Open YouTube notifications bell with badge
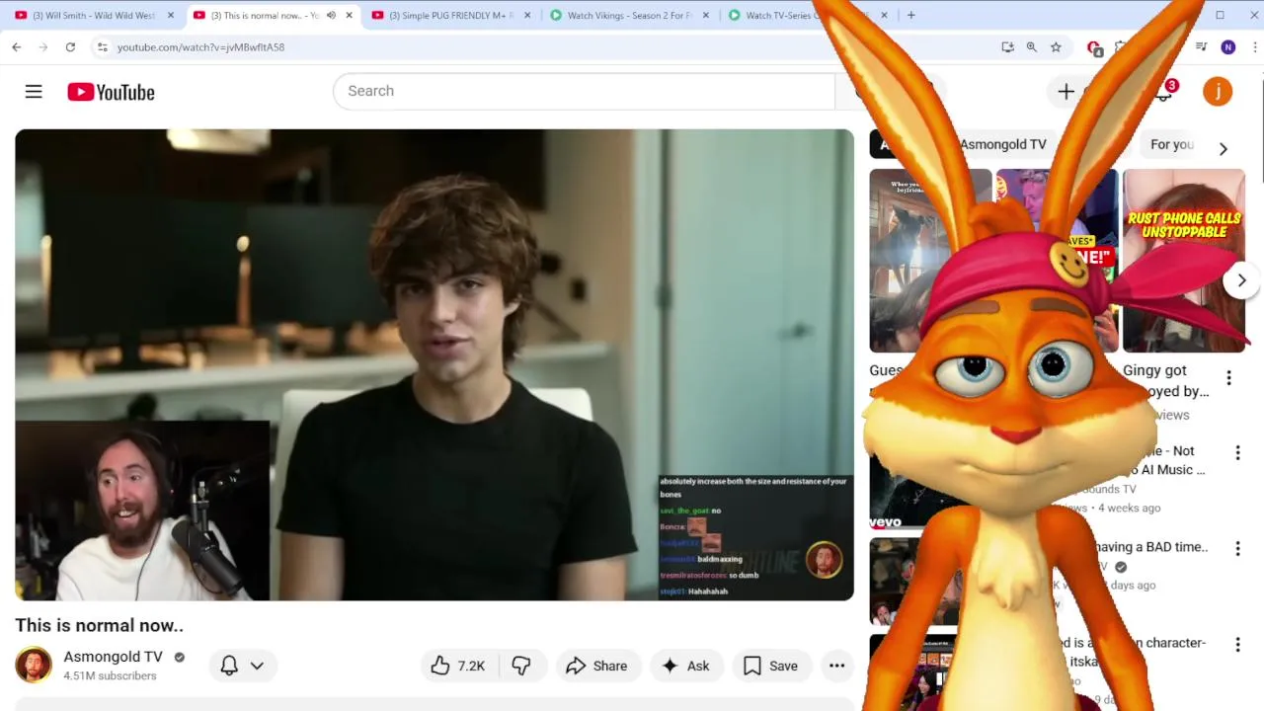Screen dimensions: 1264x711 [x=1165, y=91]
